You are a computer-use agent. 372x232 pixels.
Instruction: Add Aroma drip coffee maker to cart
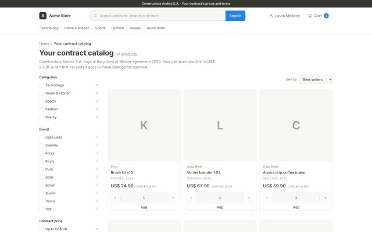point(296,208)
